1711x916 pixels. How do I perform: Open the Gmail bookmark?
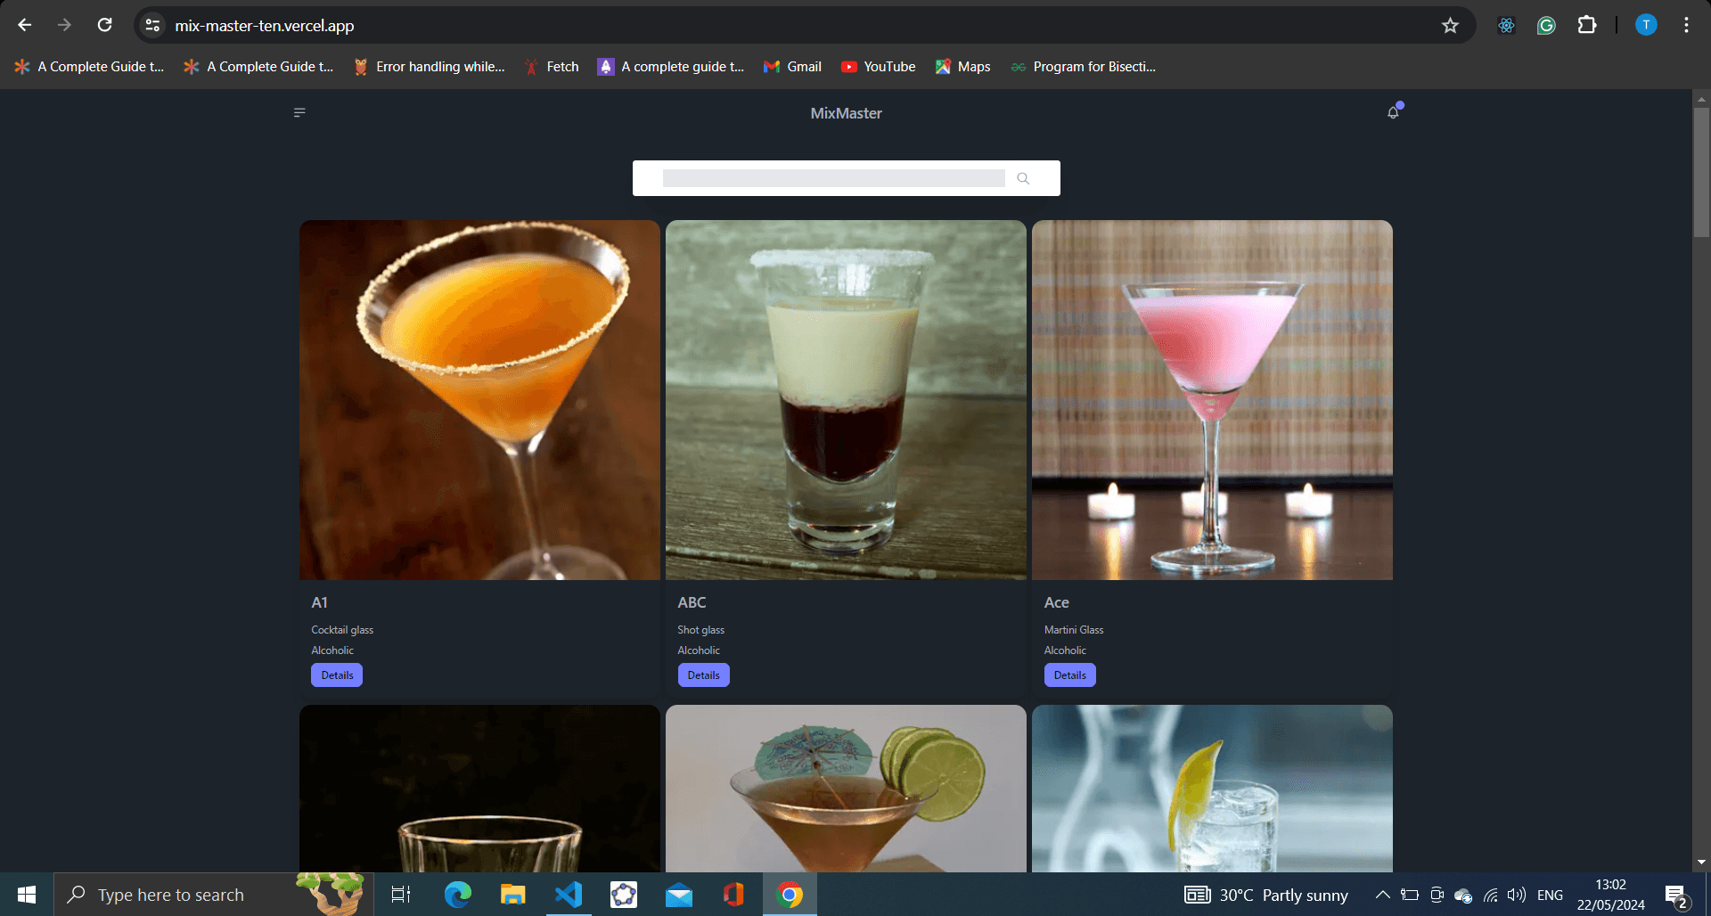pos(792,67)
